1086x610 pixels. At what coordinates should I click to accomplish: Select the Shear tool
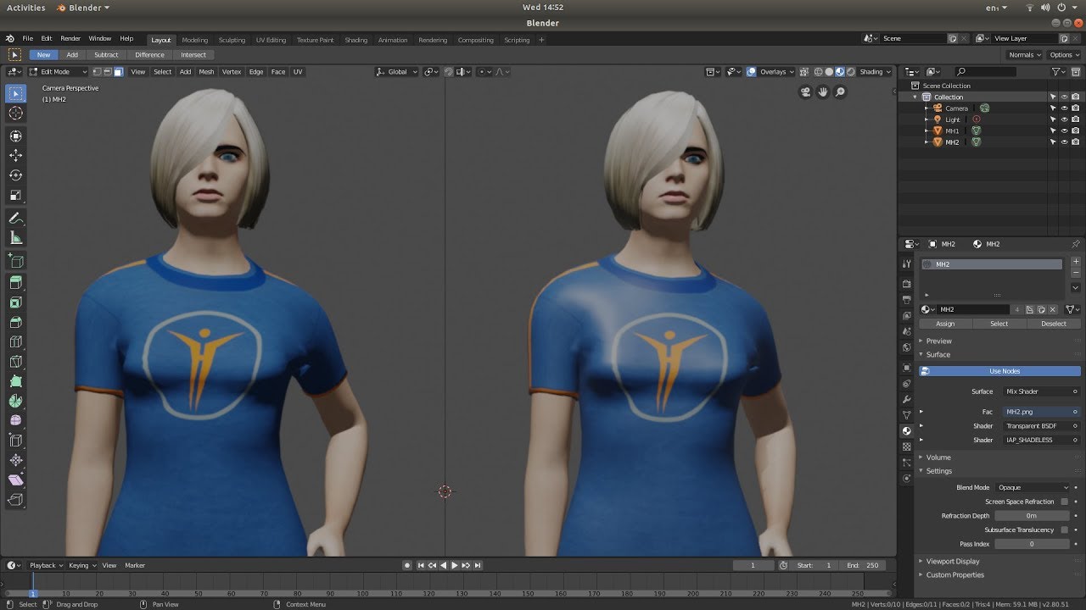pyautogui.click(x=16, y=480)
